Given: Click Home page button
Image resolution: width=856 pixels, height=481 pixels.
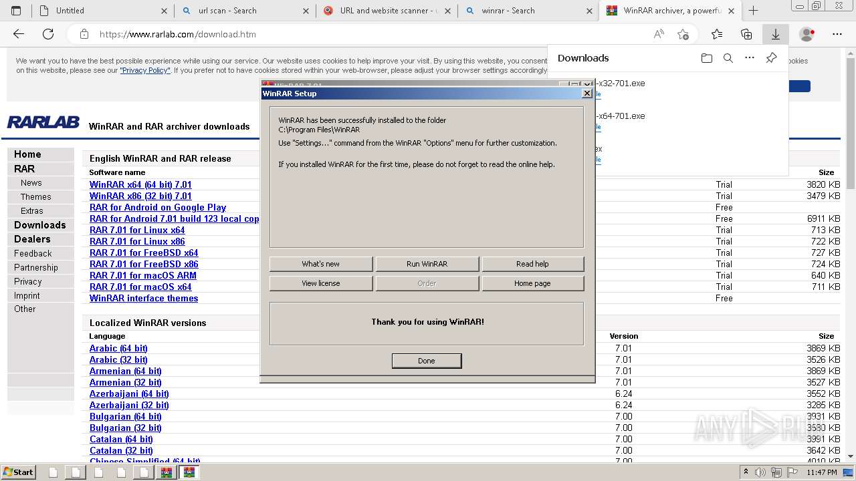Looking at the screenshot, I should tap(532, 283).
